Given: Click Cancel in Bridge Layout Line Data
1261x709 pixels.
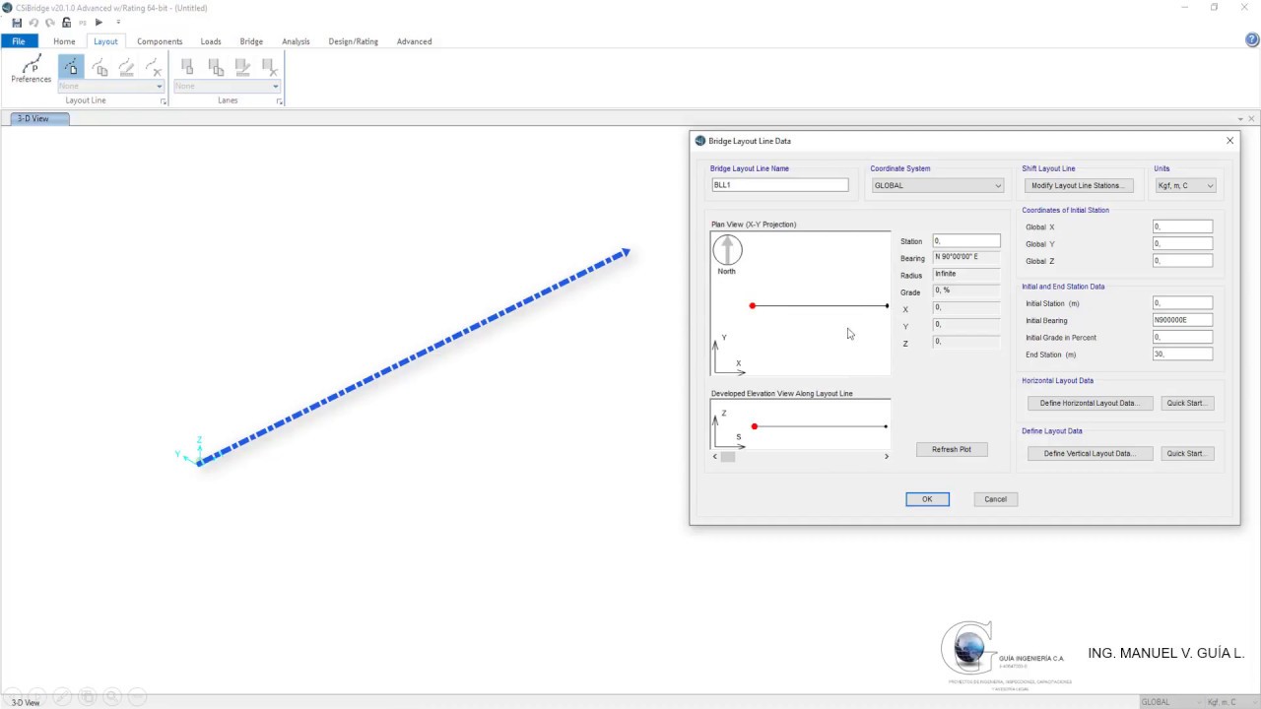Looking at the screenshot, I should pyautogui.click(x=995, y=499).
